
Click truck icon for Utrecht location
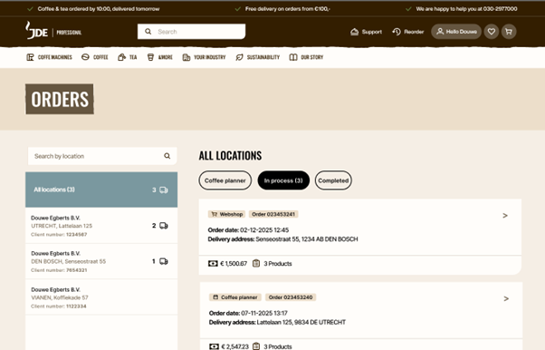164,226
